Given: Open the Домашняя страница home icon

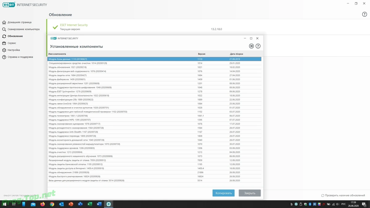Looking at the screenshot, I should click(x=4, y=22).
